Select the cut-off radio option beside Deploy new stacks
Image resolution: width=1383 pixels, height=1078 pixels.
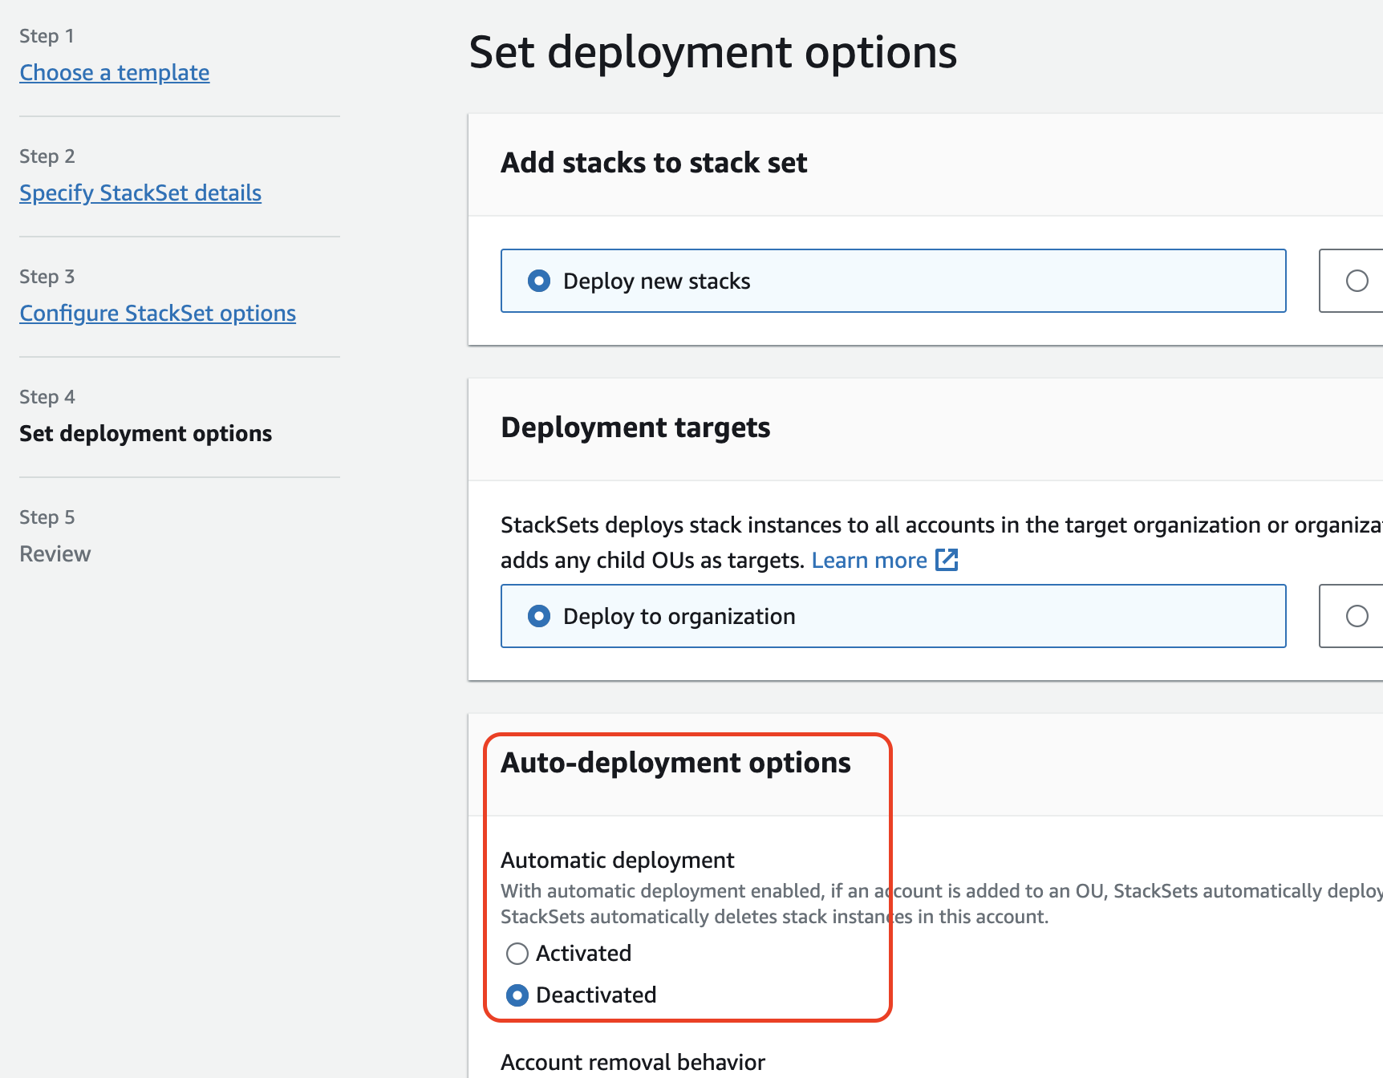click(x=1357, y=281)
